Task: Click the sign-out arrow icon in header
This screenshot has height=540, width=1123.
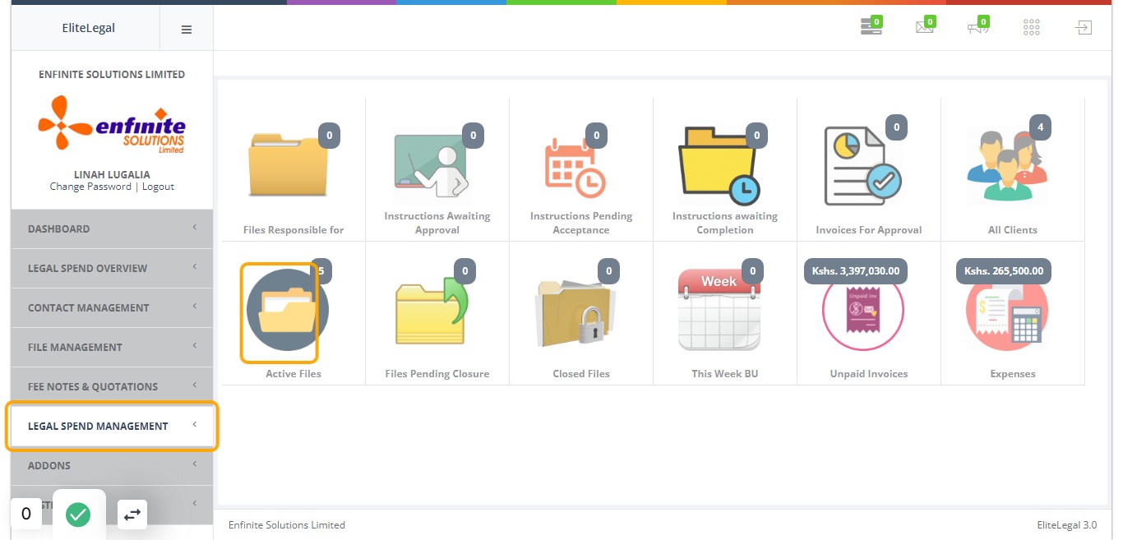Action: 1084,27
